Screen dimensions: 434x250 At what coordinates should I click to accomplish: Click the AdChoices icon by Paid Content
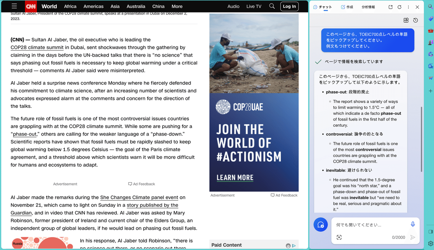coord(294,246)
